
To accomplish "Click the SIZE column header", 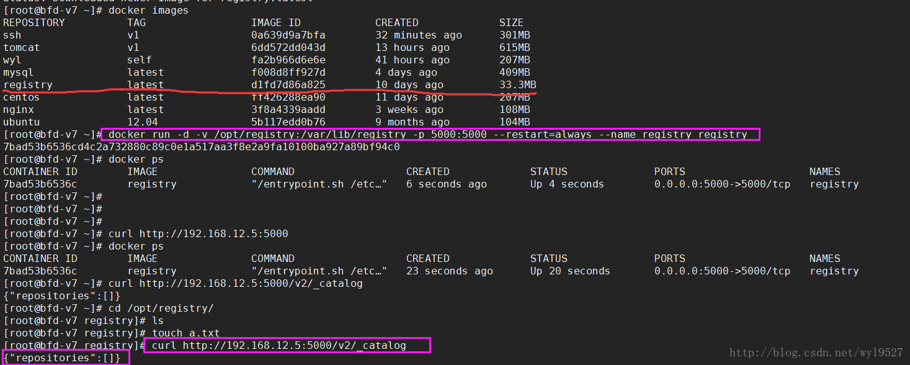I will pos(512,22).
